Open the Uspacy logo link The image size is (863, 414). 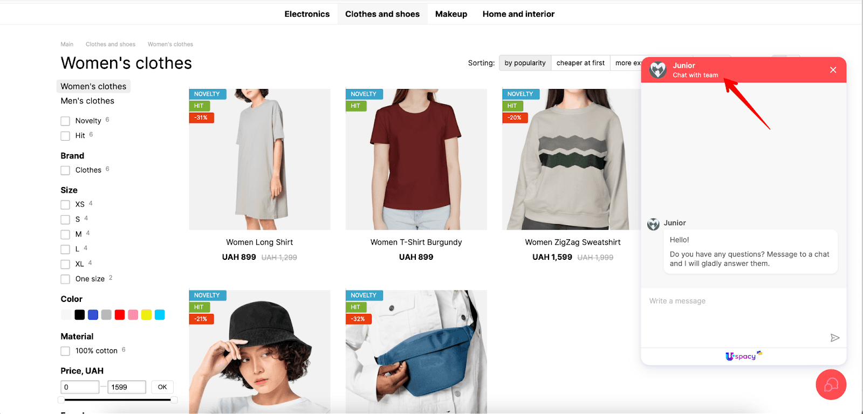click(x=744, y=356)
